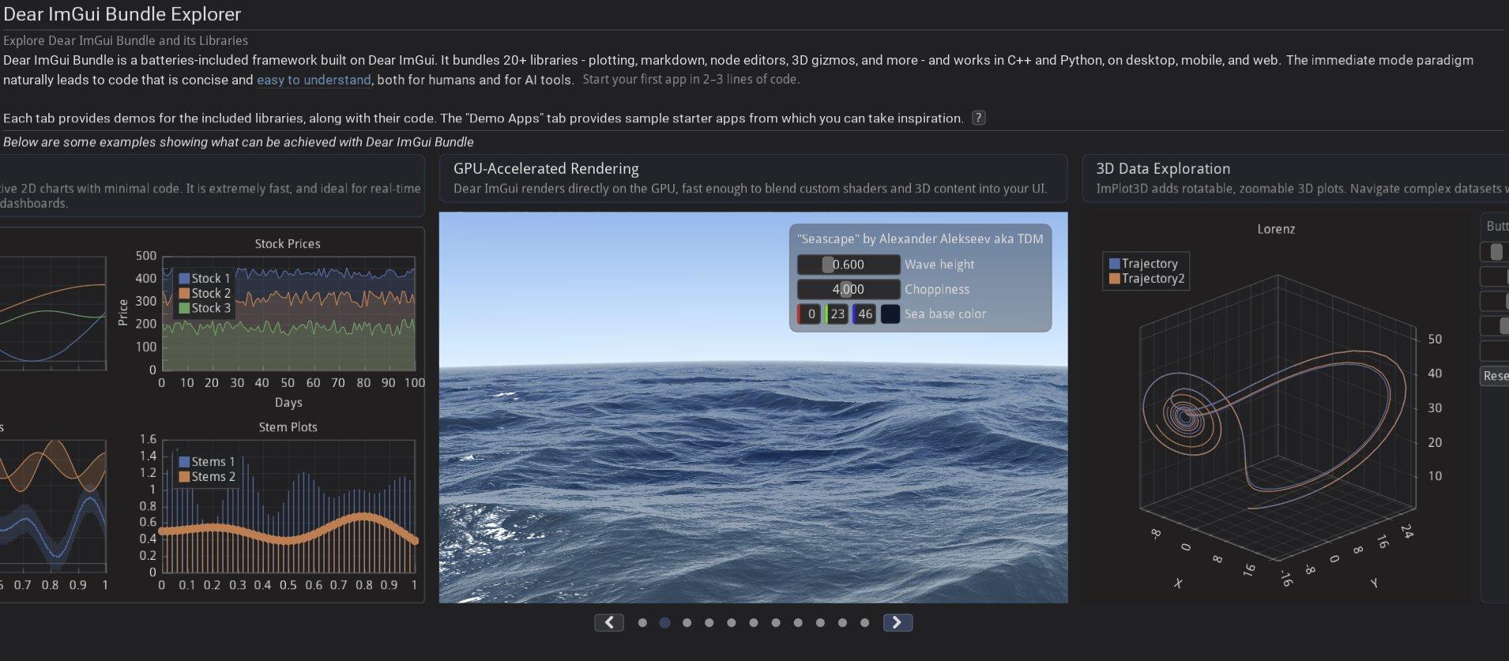Hide Stems 2 via legend entry

pos(207,476)
